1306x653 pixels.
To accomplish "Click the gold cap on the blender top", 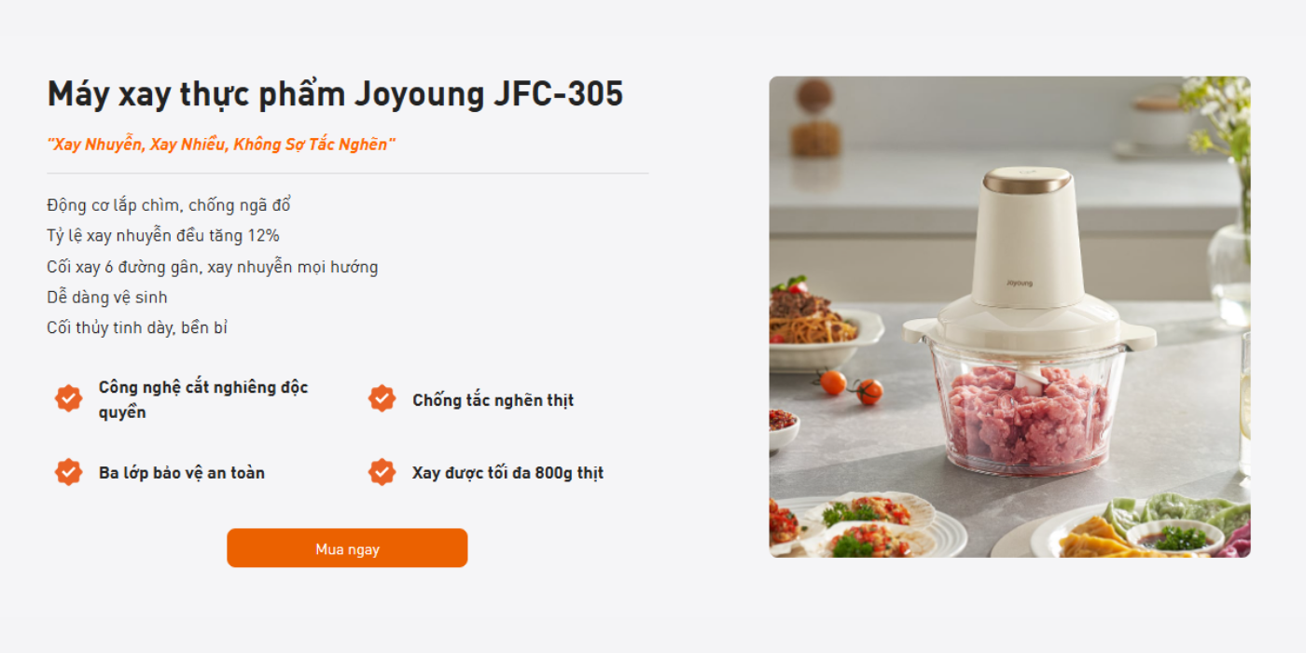I will (x=1026, y=179).
